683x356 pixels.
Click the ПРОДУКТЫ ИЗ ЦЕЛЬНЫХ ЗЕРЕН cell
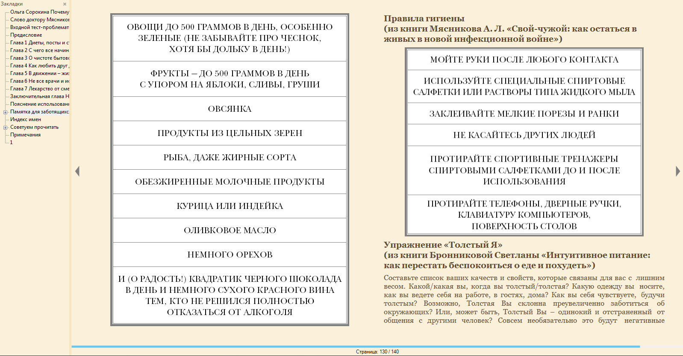[x=230, y=133]
